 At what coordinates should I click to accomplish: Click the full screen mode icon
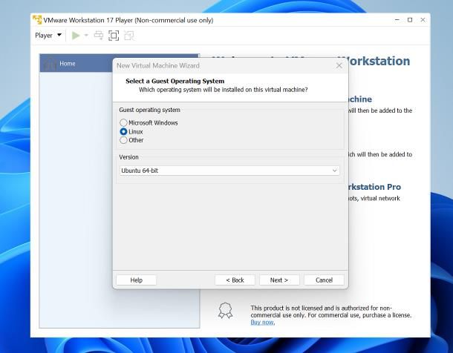[114, 36]
